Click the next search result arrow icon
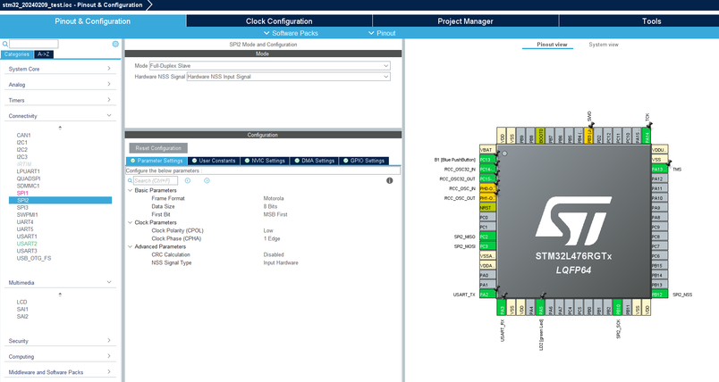The width and height of the screenshot is (719, 382). tap(207, 180)
